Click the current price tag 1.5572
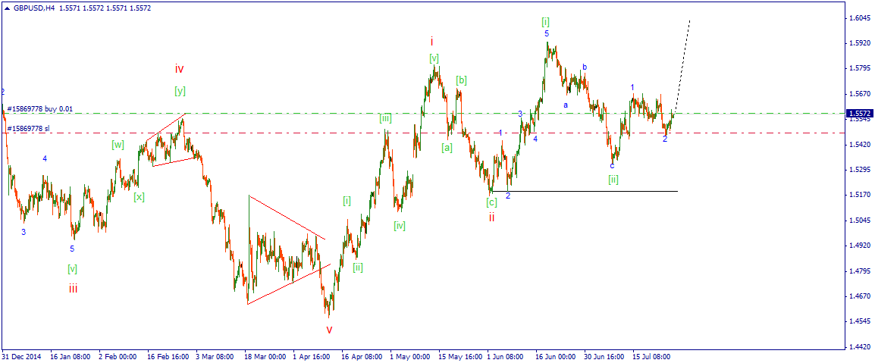875x363 pixels. tap(859, 114)
